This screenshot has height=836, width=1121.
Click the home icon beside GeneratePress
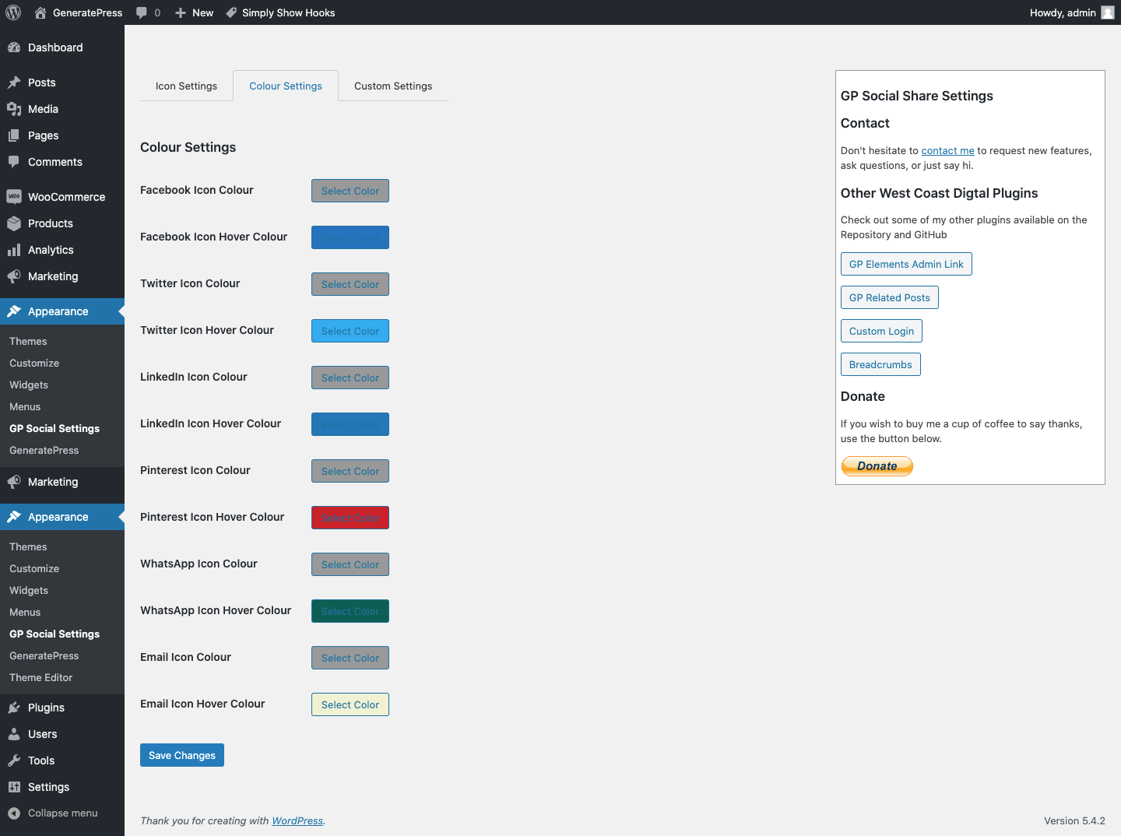pyautogui.click(x=40, y=12)
